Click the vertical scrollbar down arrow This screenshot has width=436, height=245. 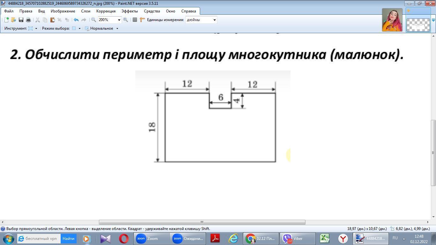433,217
